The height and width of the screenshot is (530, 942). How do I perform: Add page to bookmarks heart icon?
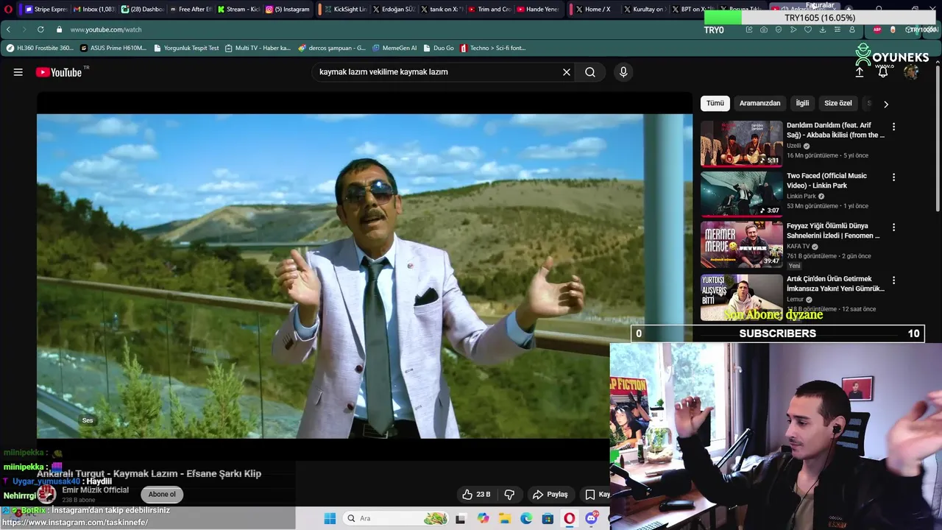point(808,29)
